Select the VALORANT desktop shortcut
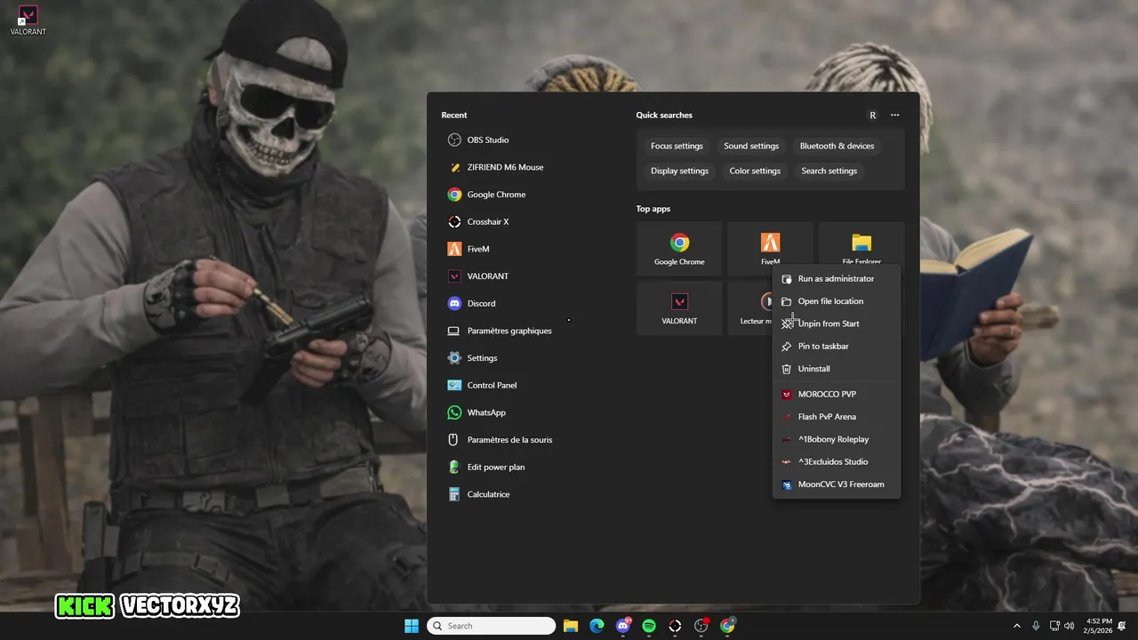The width and height of the screenshot is (1138, 640). click(28, 20)
